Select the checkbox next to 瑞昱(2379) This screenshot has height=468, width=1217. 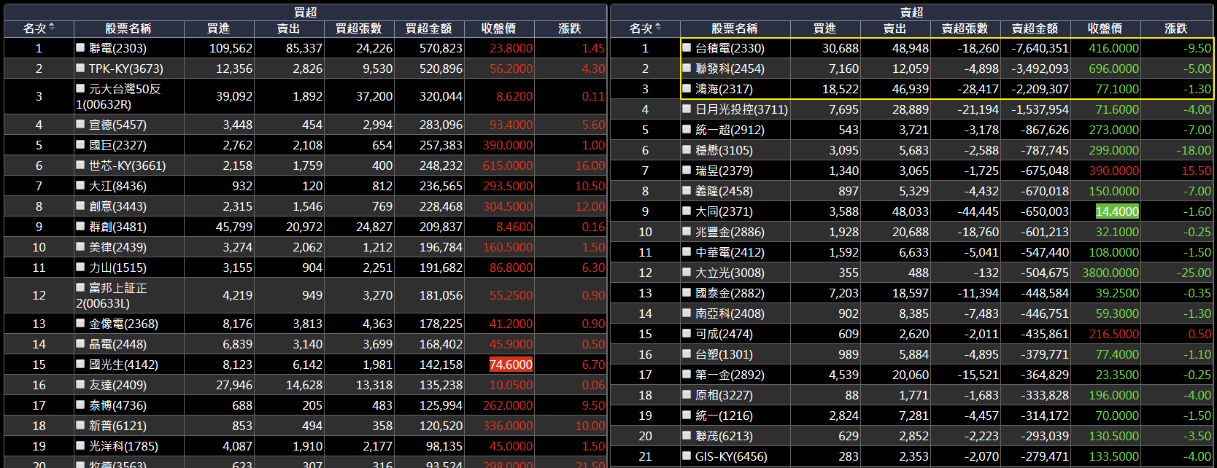click(x=687, y=170)
